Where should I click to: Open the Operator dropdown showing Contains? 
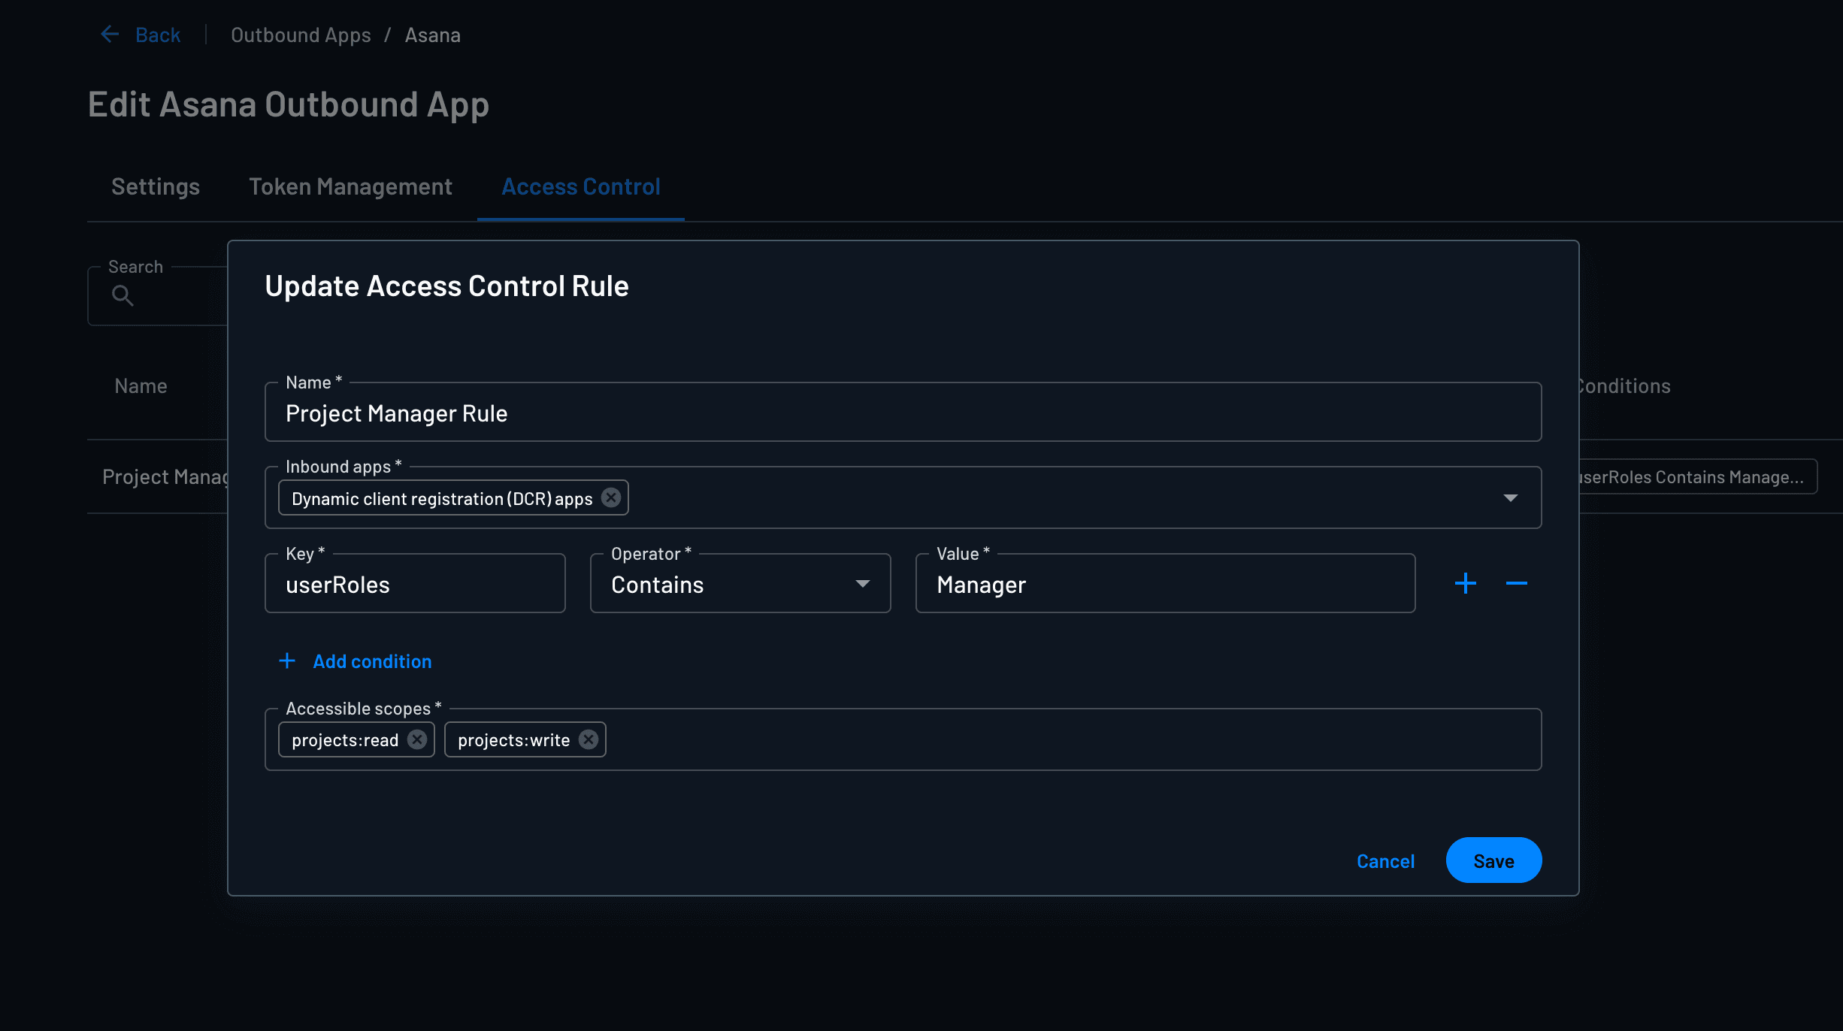pyautogui.click(x=740, y=584)
